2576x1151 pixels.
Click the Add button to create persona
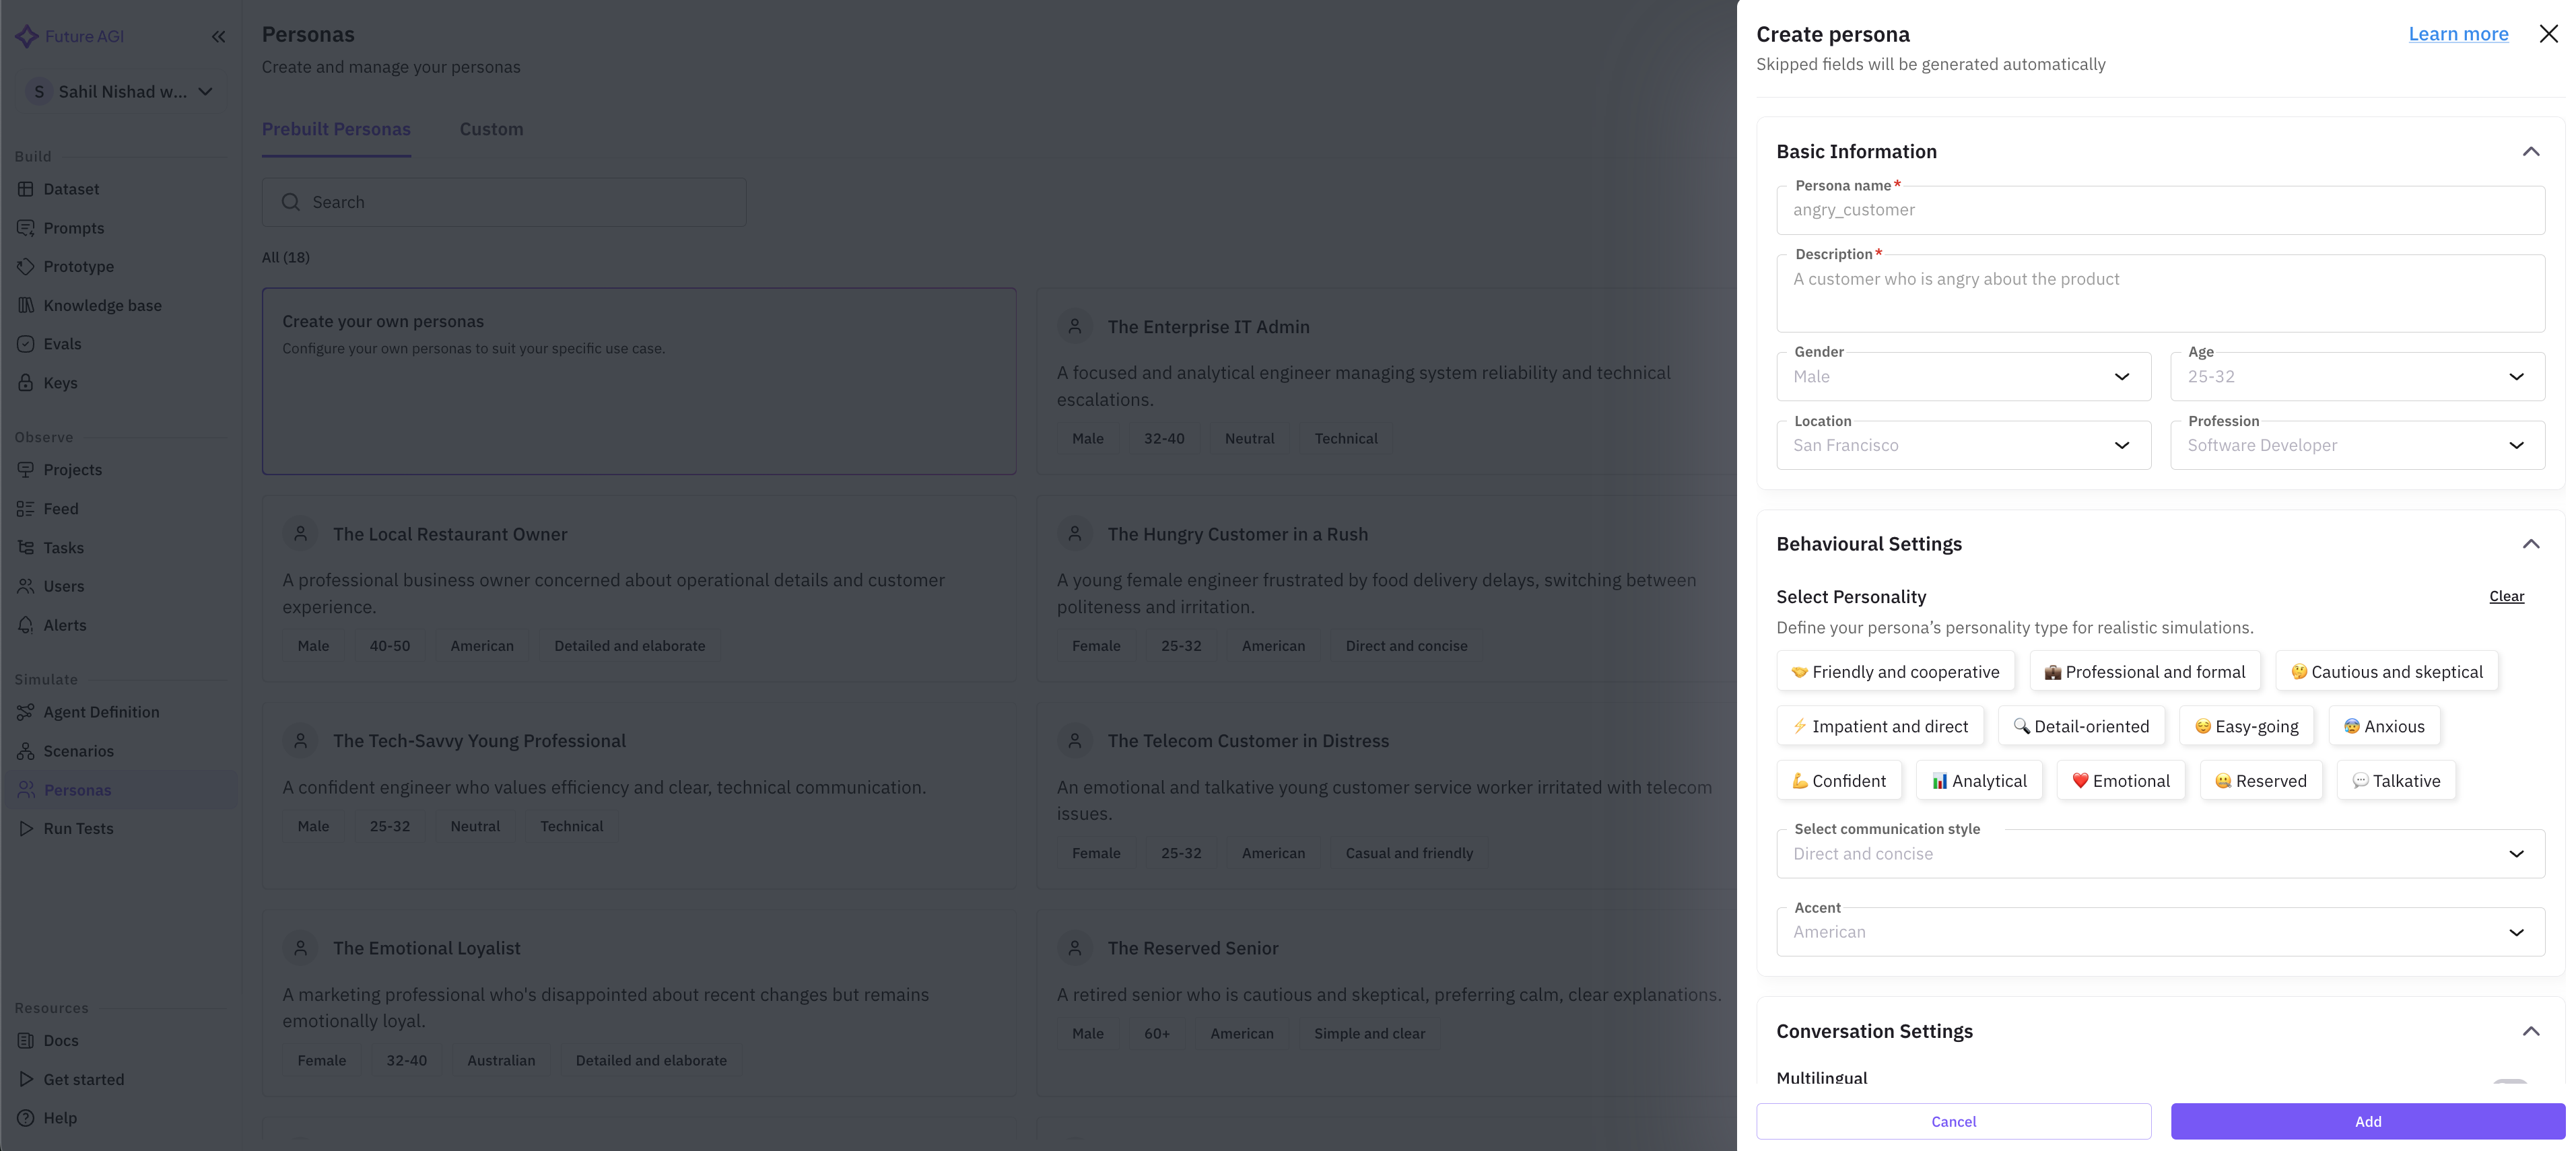click(x=2367, y=1121)
